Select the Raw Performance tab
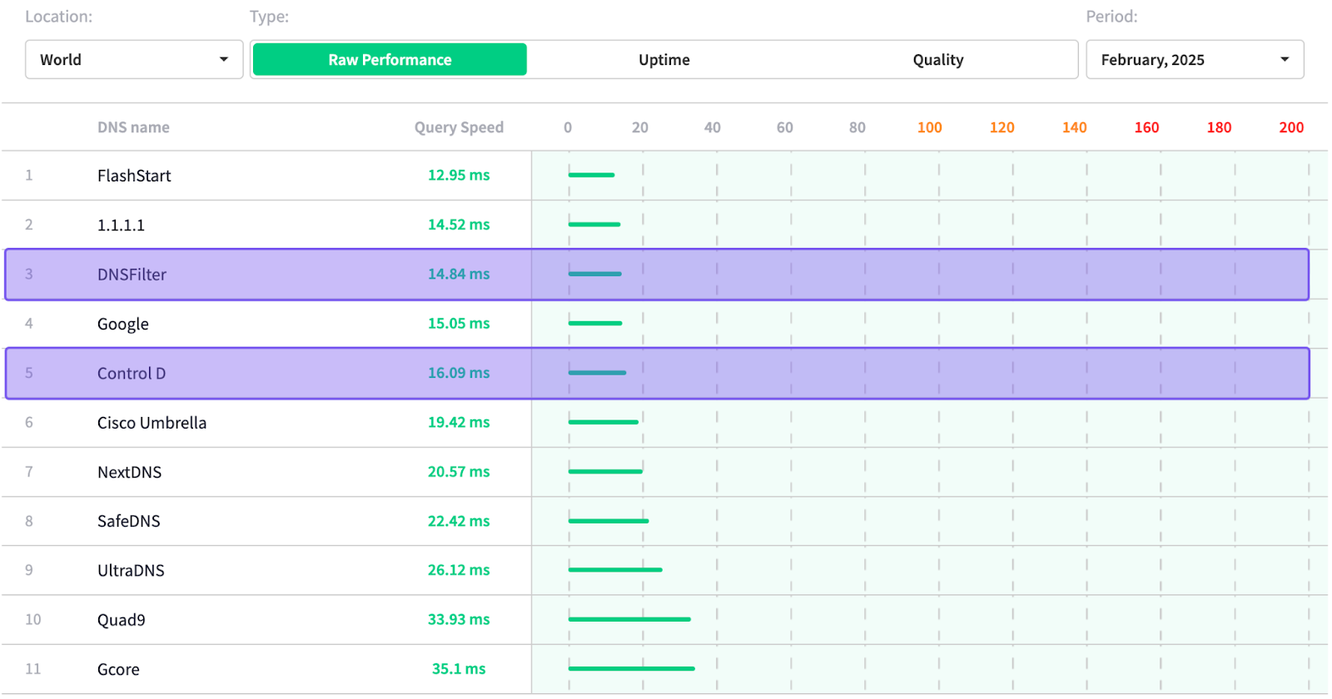Screen dimensions: 1332x699 [x=390, y=60]
